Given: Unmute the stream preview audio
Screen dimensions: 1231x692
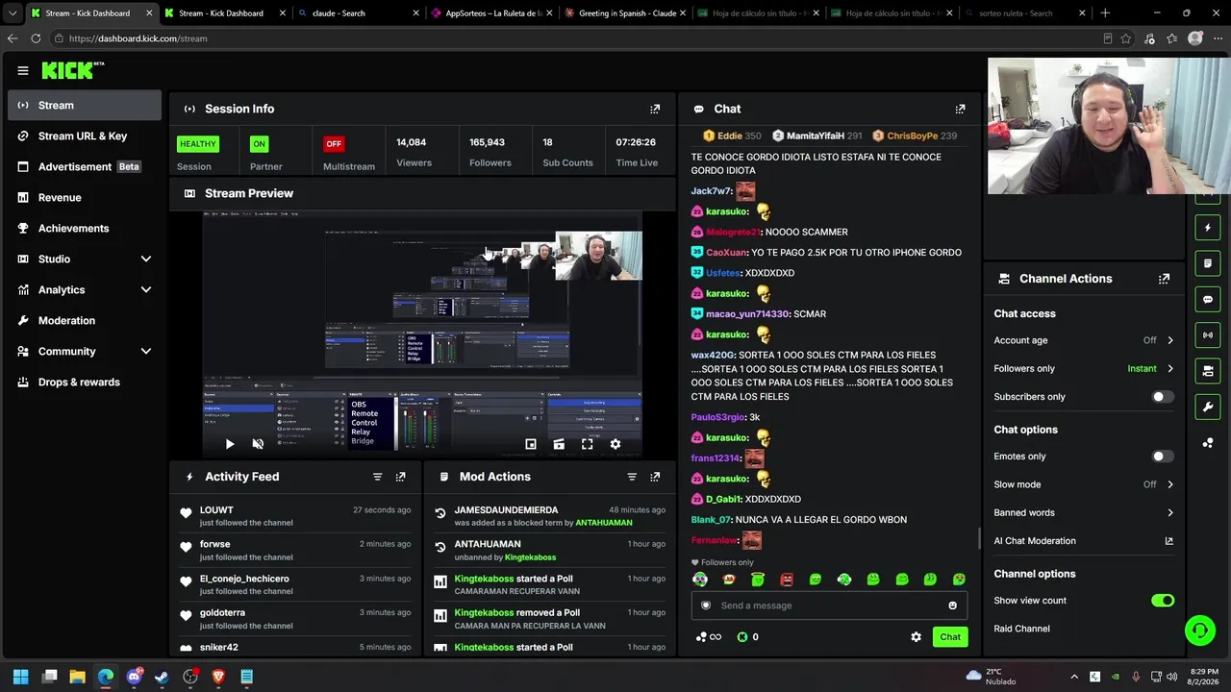Looking at the screenshot, I should pyautogui.click(x=258, y=444).
